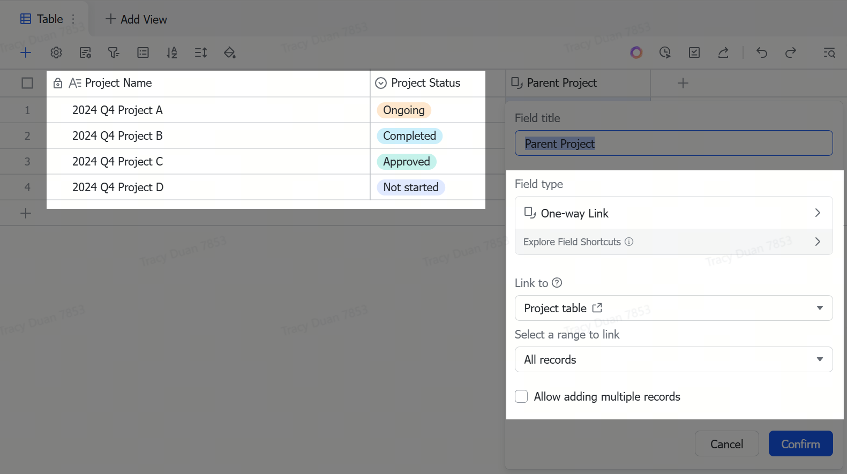The image size is (847, 474).
Task: Add a new column with the plus button
Action: 683,83
